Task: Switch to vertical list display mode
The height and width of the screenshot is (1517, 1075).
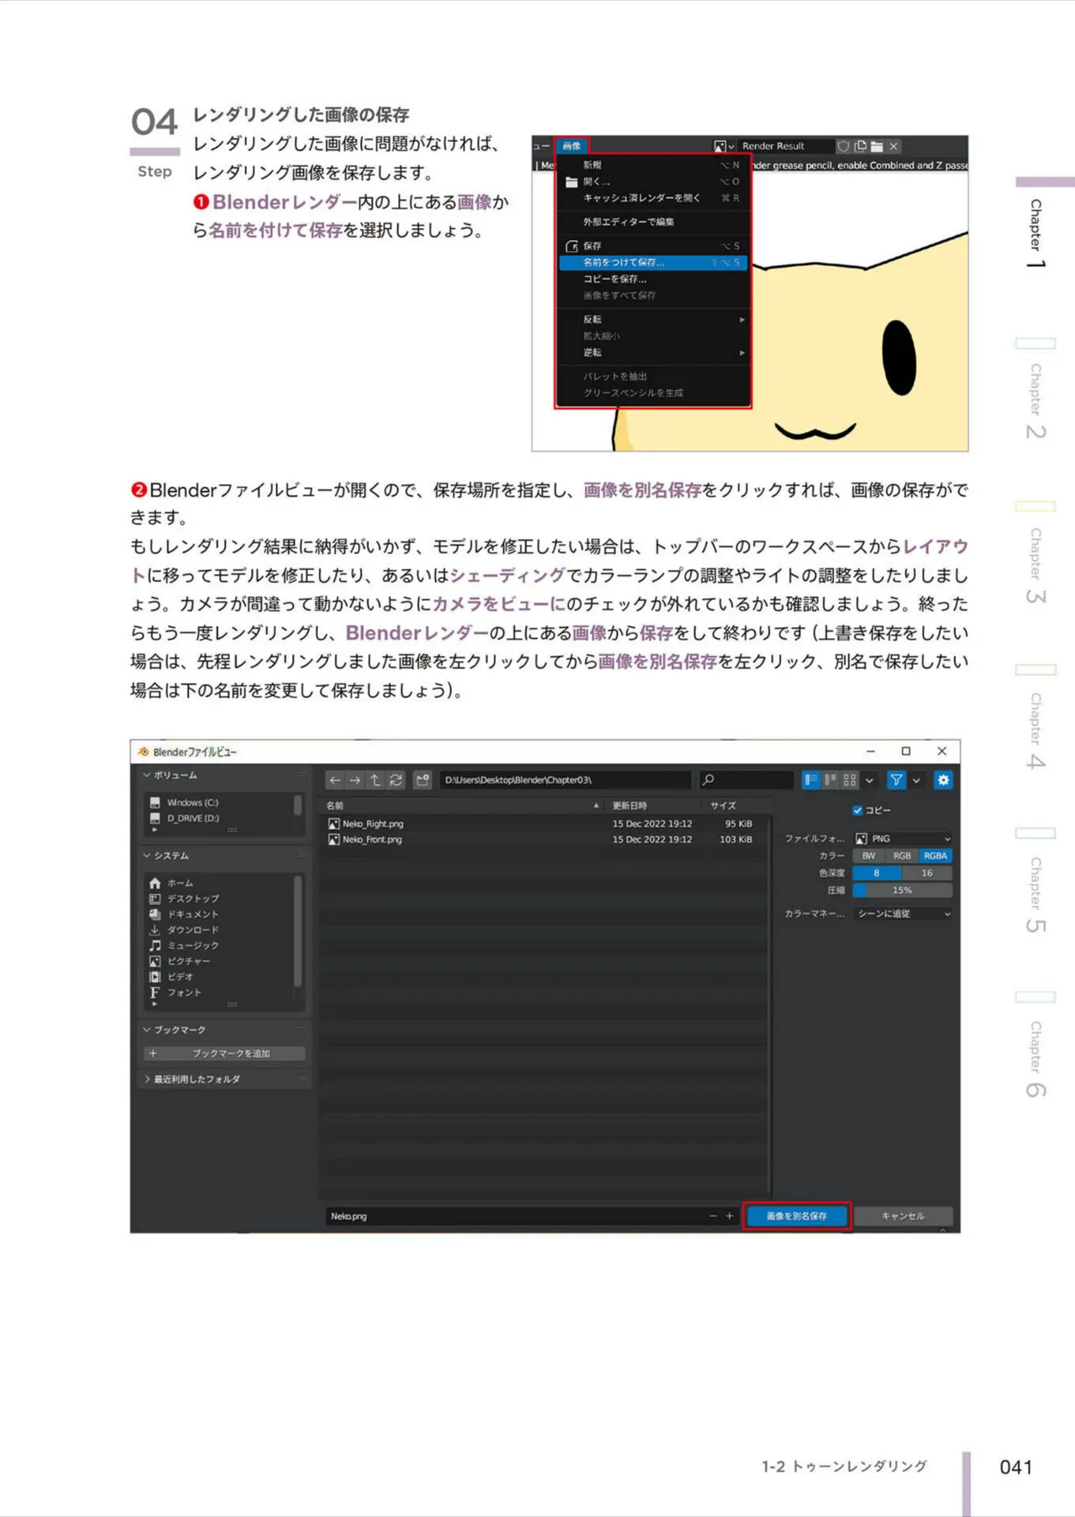Action: [810, 780]
